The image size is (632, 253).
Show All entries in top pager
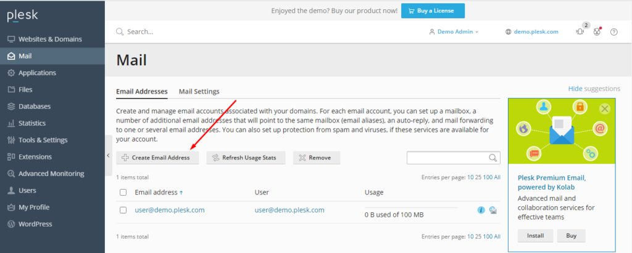497,177
